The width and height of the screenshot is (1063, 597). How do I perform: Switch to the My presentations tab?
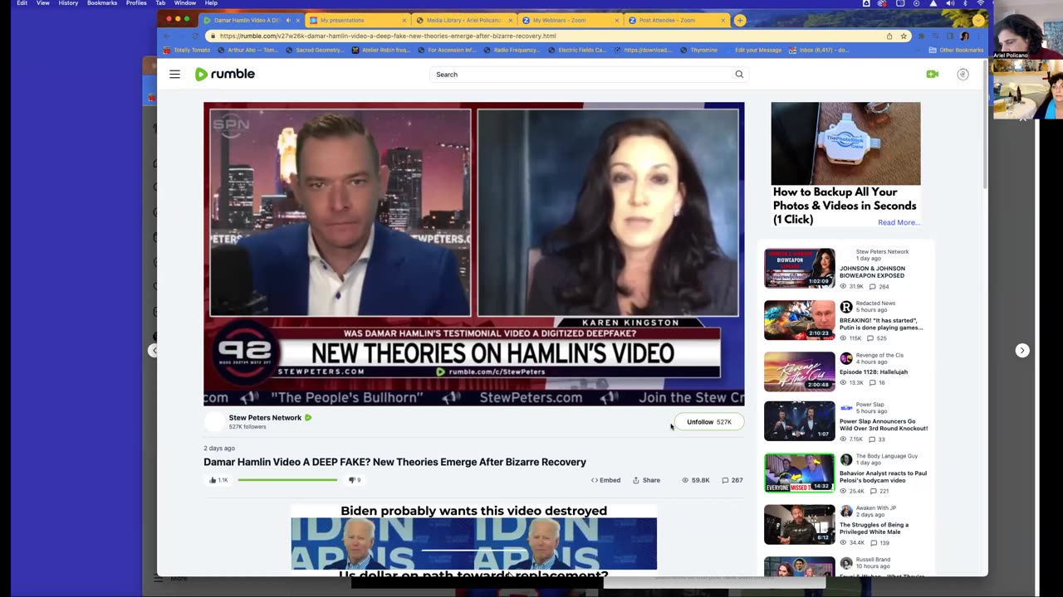[356, 20]
